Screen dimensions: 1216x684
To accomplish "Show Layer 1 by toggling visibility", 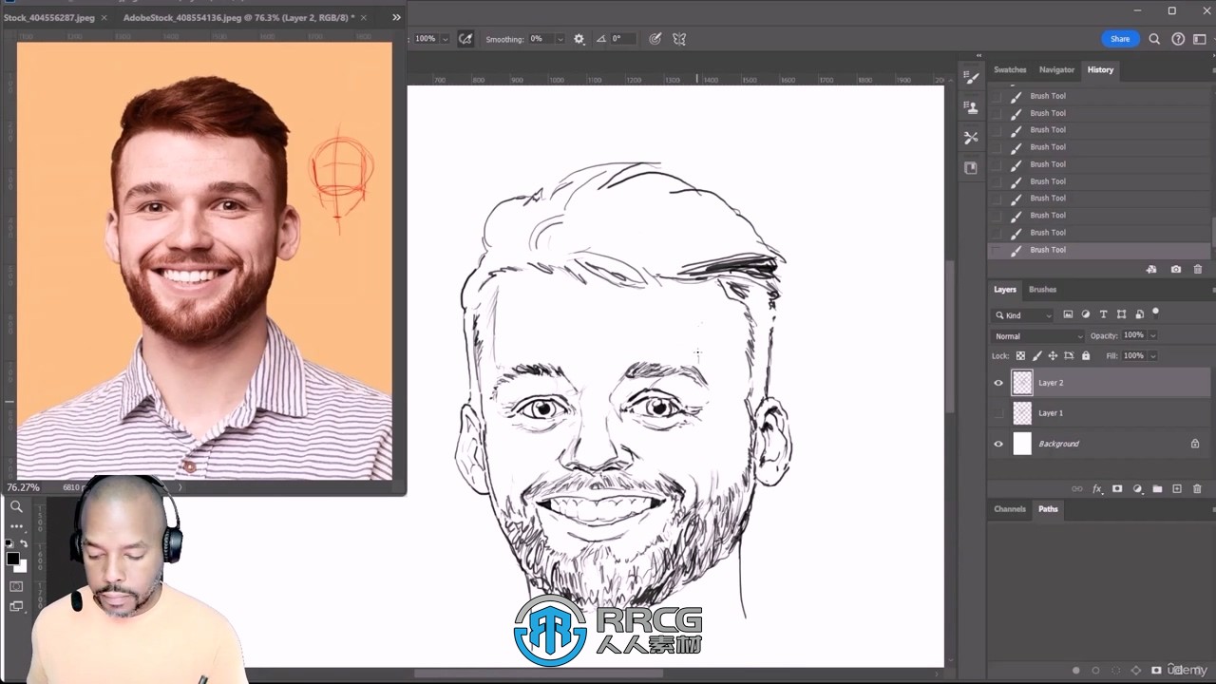I will pyautogui.click(x=997, y=413).
